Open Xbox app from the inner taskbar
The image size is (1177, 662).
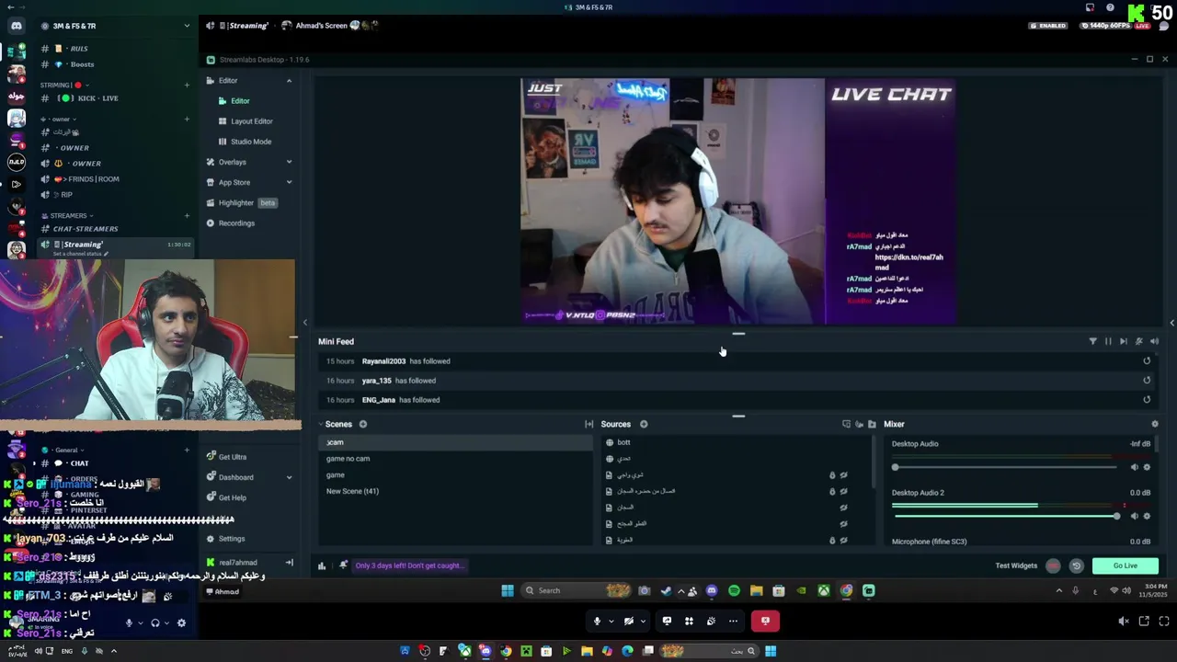click(x=824, y=590)
